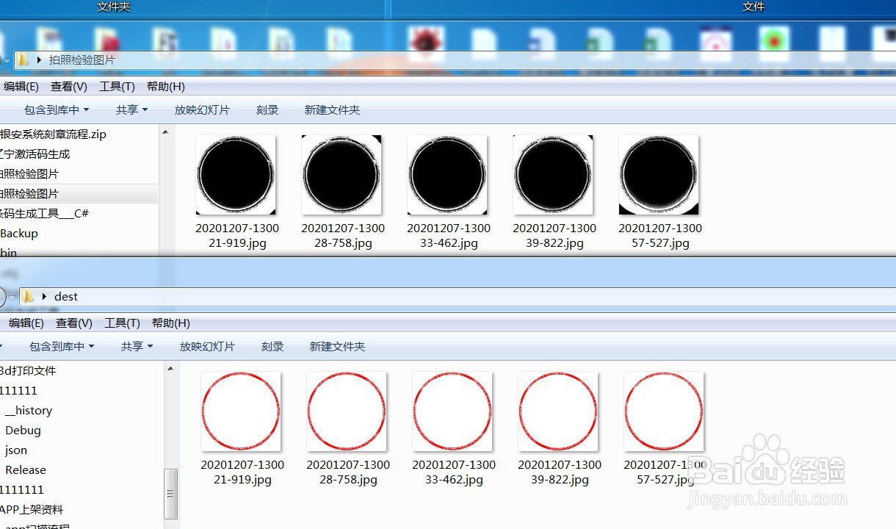Viewport: 896px width, 529px height.
Task: Click 新建文件夹 in the dest window toolbar
Action: [337, 347]
